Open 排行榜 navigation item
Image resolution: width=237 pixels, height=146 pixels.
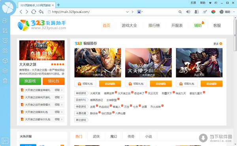point(154,26)
